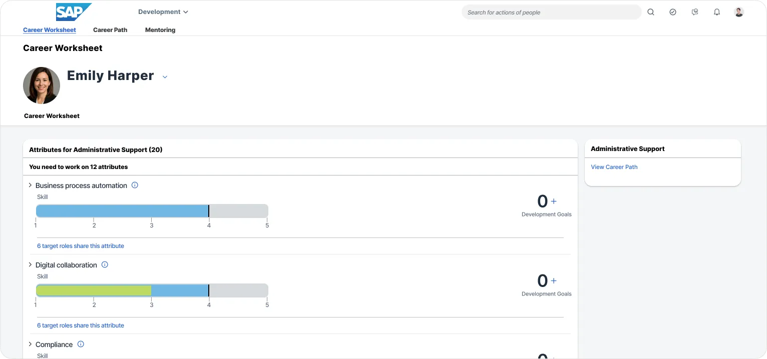This screenshot has width=767, height=359.
Task: Expand the Business process automation attribute
Action: (x=30, y=185)
